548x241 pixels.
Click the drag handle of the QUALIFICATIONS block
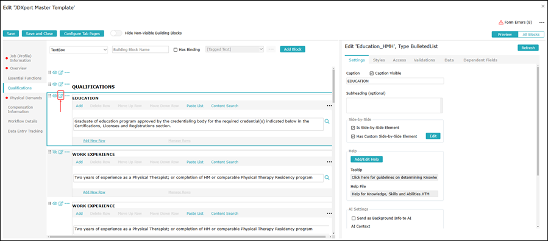(49, 84)
